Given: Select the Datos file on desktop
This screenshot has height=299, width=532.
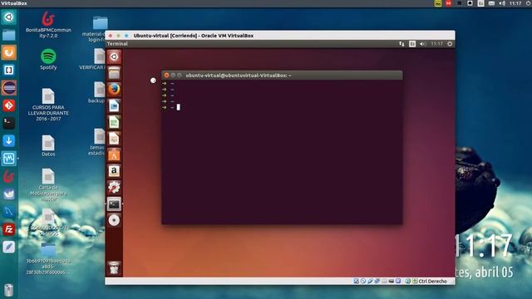Looking at the screenshot, I should tap(48, 146).
